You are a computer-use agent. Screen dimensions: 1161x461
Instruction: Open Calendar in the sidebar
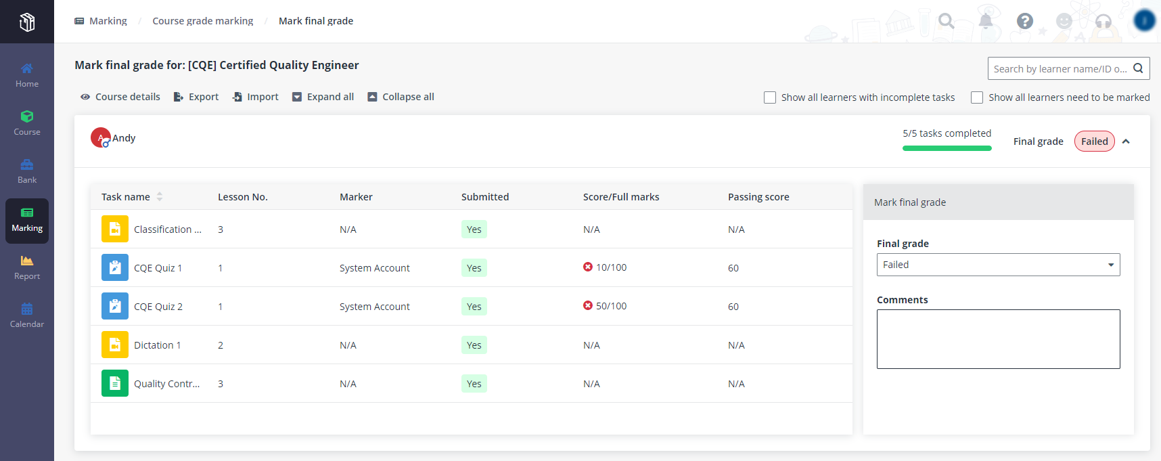click(27, 315)
